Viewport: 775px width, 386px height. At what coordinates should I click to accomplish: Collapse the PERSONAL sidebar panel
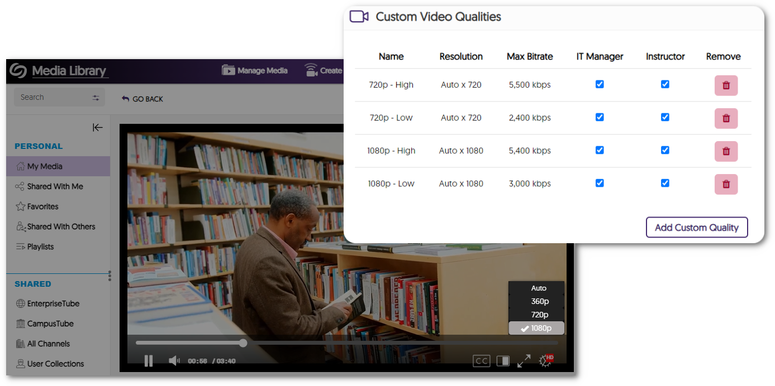pyautogui.click(x=98, y=127)
